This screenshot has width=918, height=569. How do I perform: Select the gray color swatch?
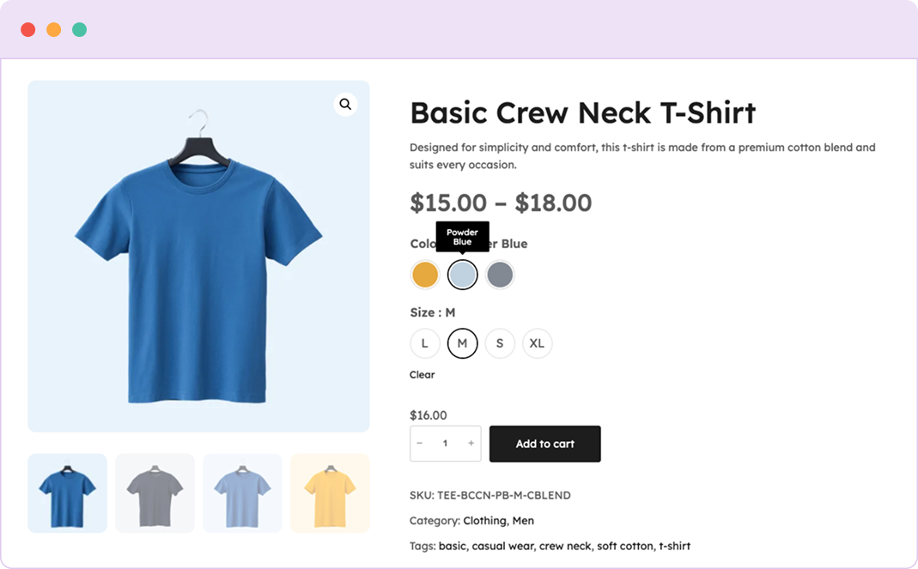point(500,274)
